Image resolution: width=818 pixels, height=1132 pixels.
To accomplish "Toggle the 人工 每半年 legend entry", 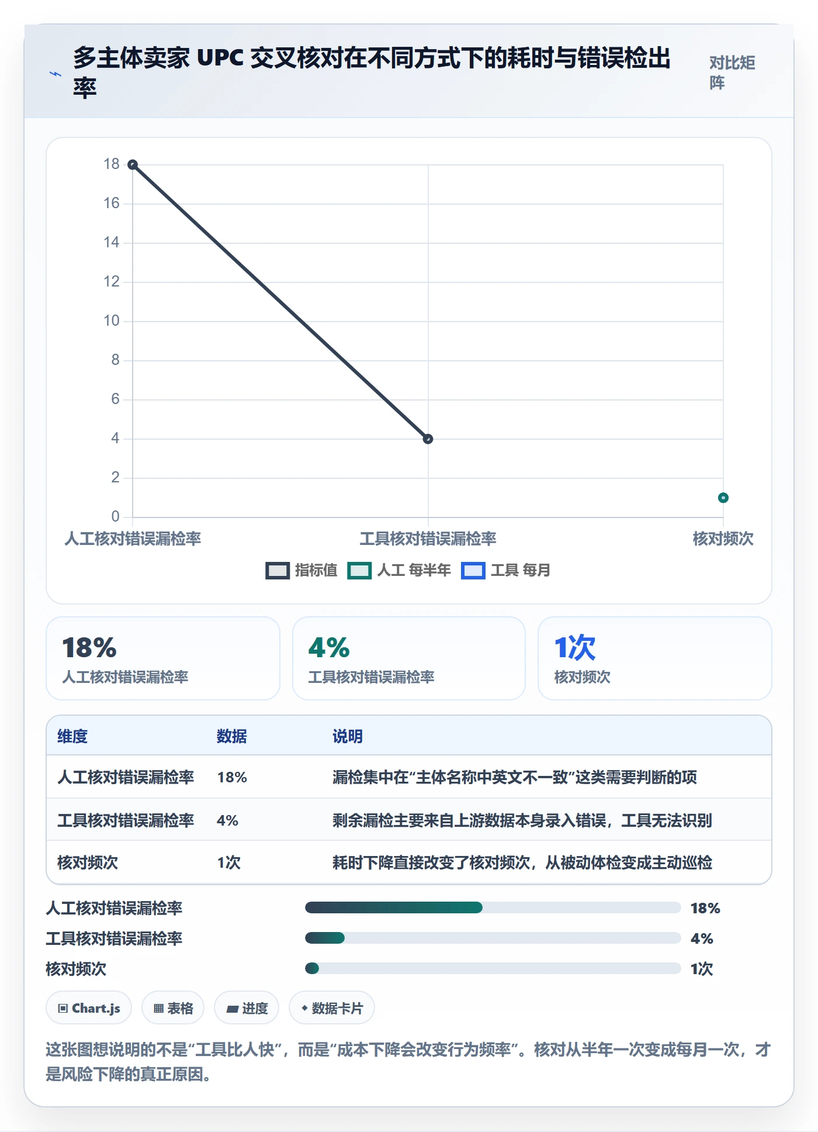I will coord(399,570).
